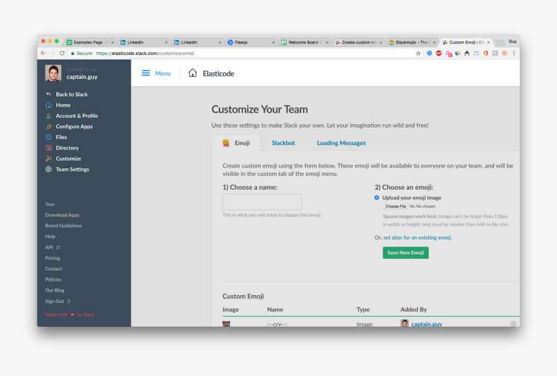Open the Download Apps link

click(62, 215)
